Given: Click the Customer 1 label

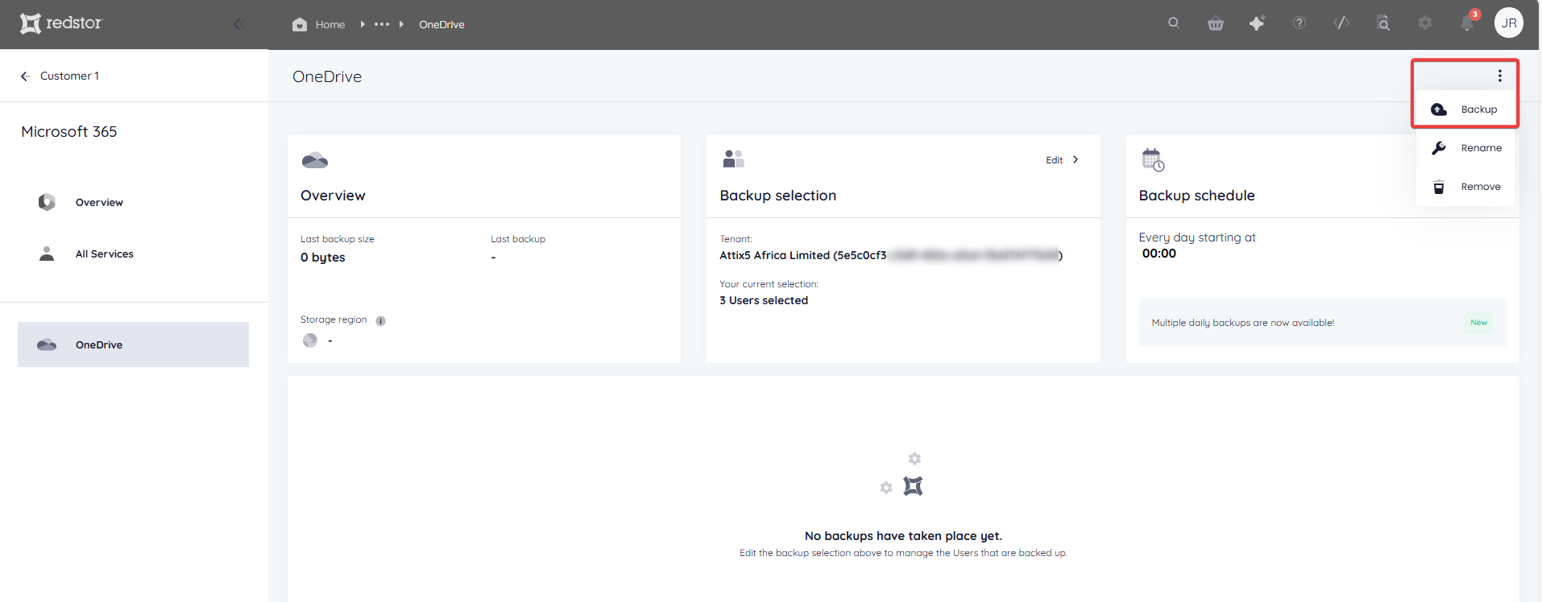Looking at the screenshot, I should (70, 76).
